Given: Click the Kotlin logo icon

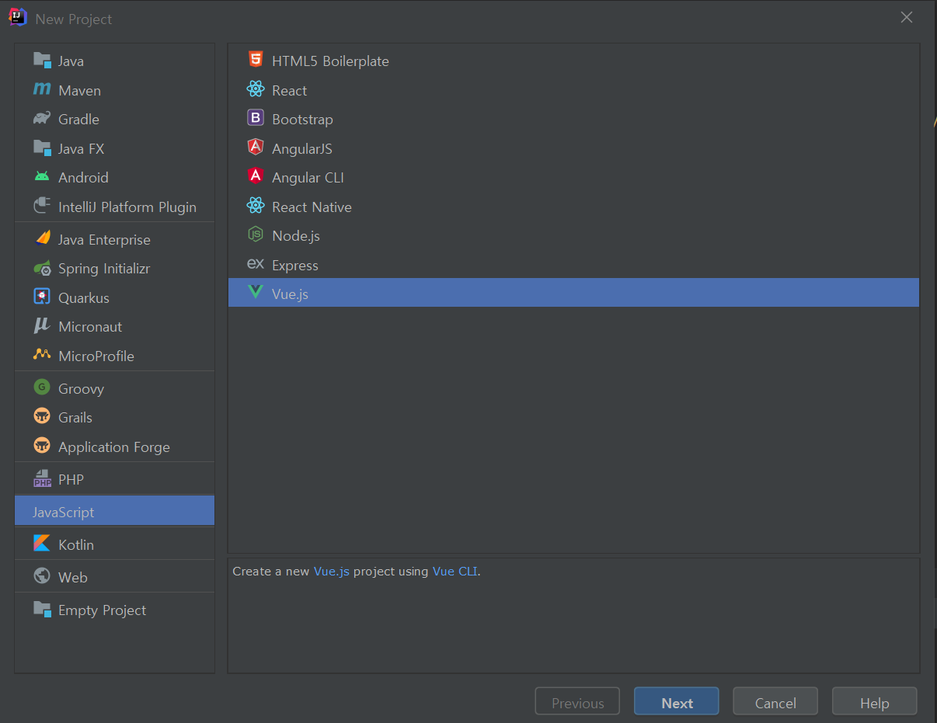Looking at the screenshot, I should 42,544.
